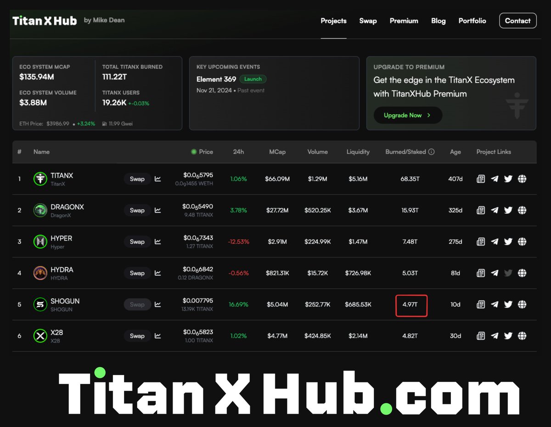Click the Contact button
The width and height of the screenshot is (551, 427).
click(x=517, y=21)
